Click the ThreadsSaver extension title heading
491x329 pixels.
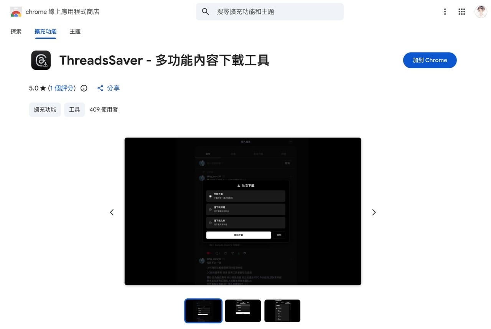[164, 60]
